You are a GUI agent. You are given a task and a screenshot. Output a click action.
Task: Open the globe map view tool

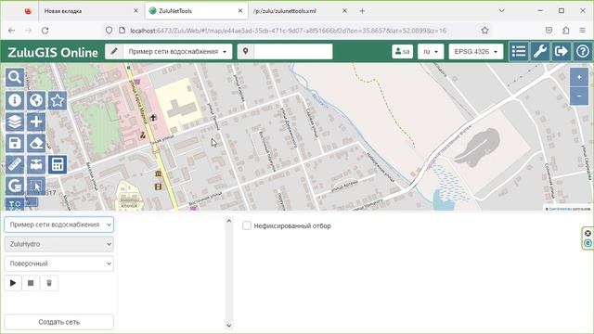tap(36, 100)
